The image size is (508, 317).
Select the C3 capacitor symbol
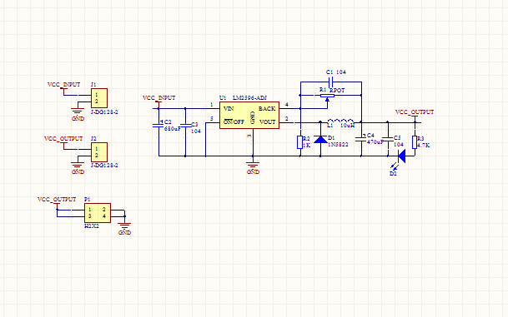(185, 126)
